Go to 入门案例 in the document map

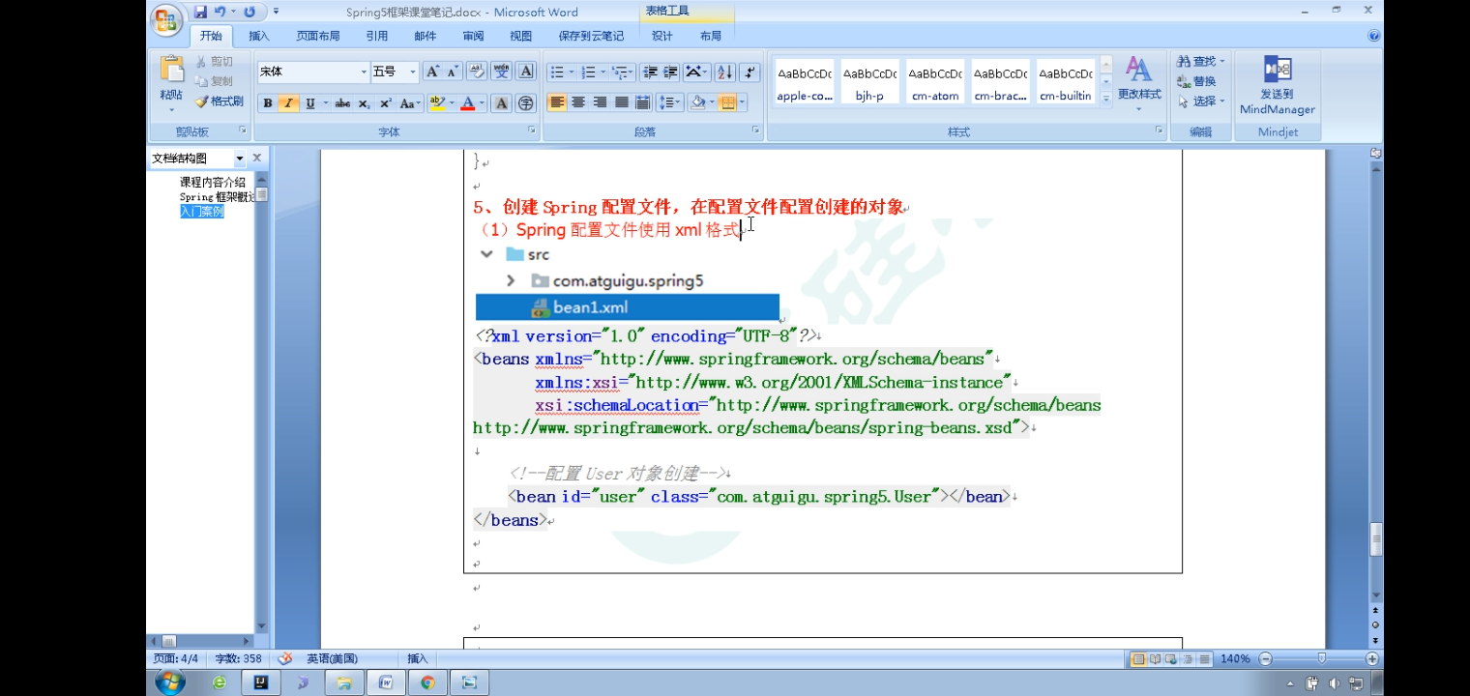(201, 212)
